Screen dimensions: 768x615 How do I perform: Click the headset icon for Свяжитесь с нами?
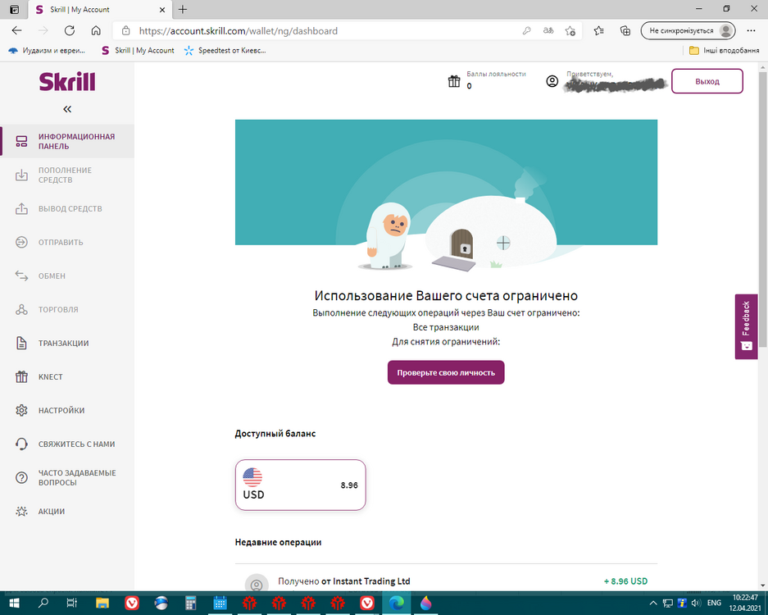(21, 444)
